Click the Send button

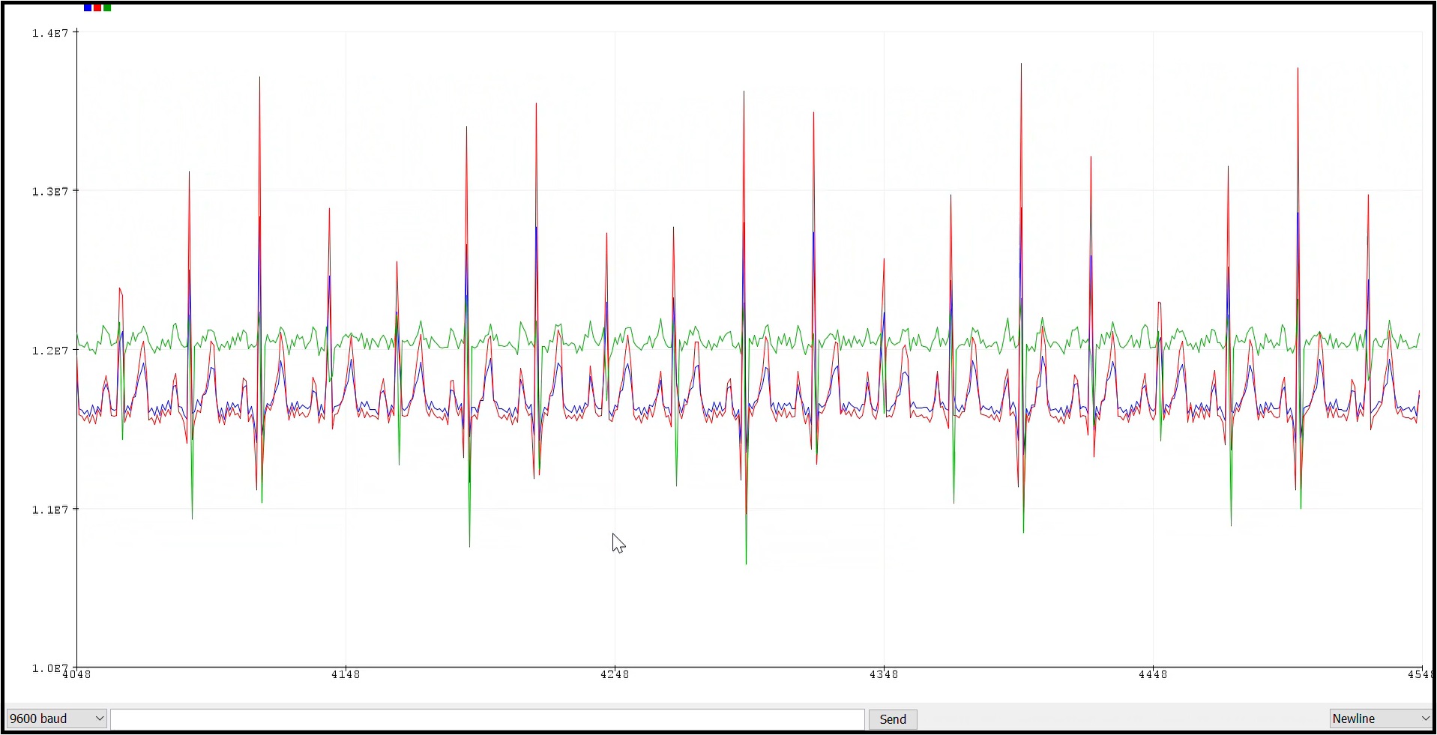[x=893, y=719]
